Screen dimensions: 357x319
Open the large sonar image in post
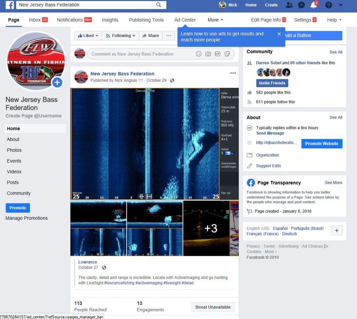click(154, 144)
